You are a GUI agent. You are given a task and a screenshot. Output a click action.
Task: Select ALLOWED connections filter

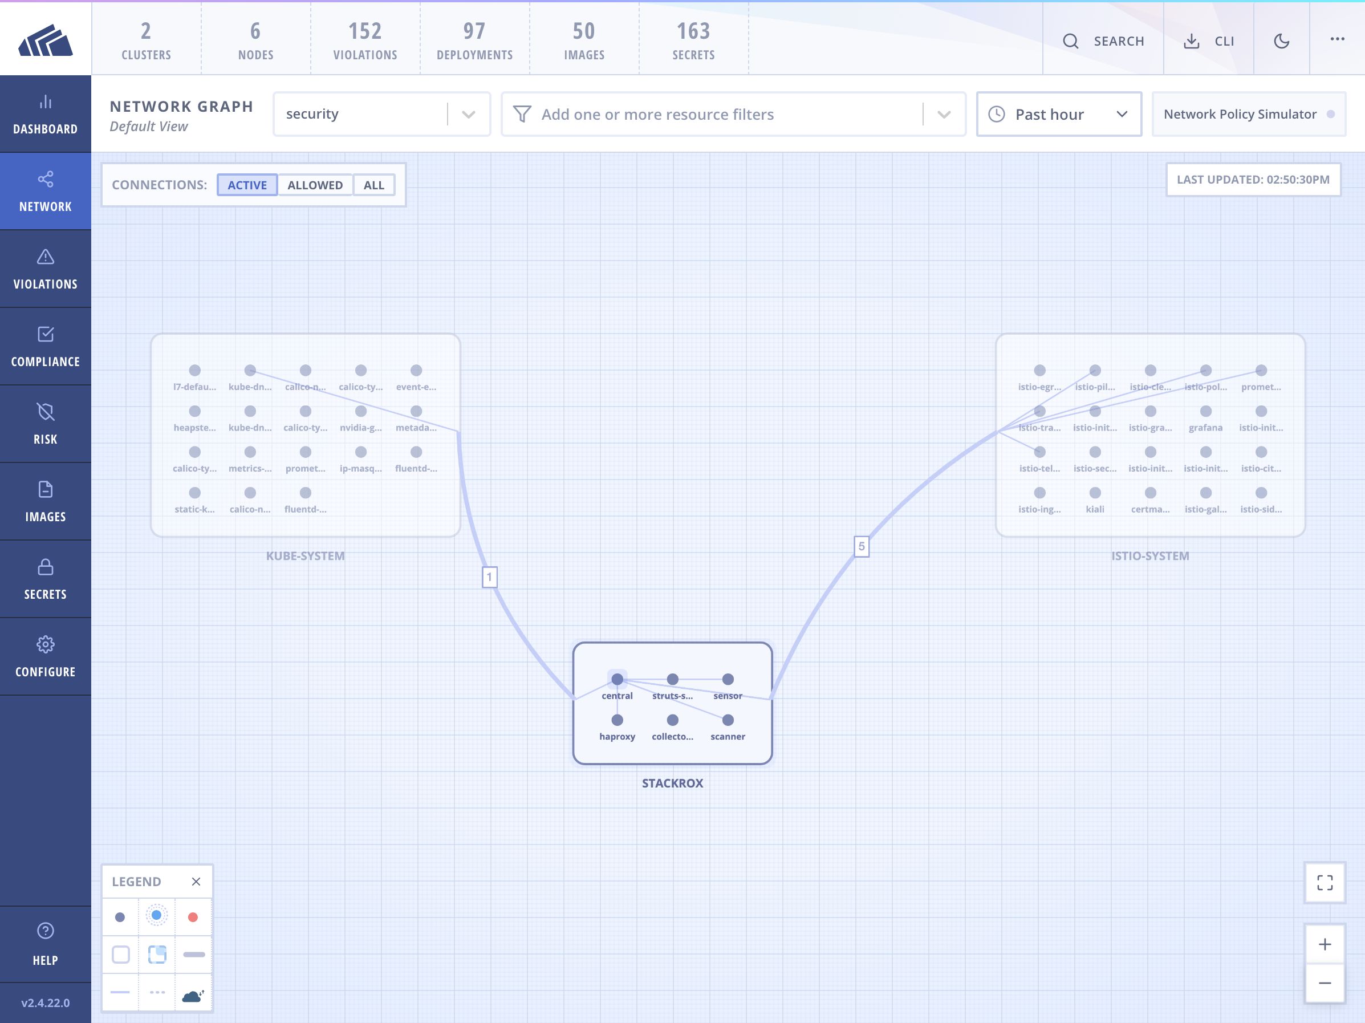click(315, 185)
